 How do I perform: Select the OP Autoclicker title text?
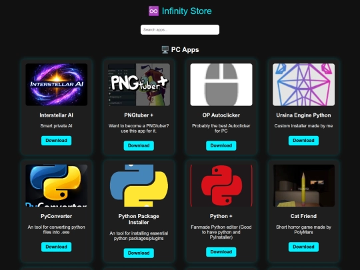pyautogui.click(x=221, y=115)
